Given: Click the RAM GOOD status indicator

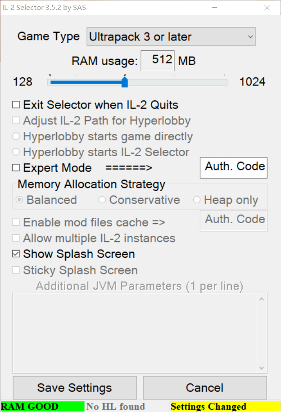Looking at the screenshot, I should pyautogui.click(x=42, y=407).
